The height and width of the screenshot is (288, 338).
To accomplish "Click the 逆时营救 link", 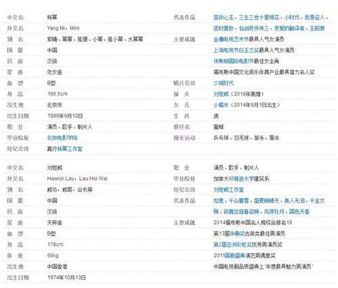I will click(x=224, y=28).
